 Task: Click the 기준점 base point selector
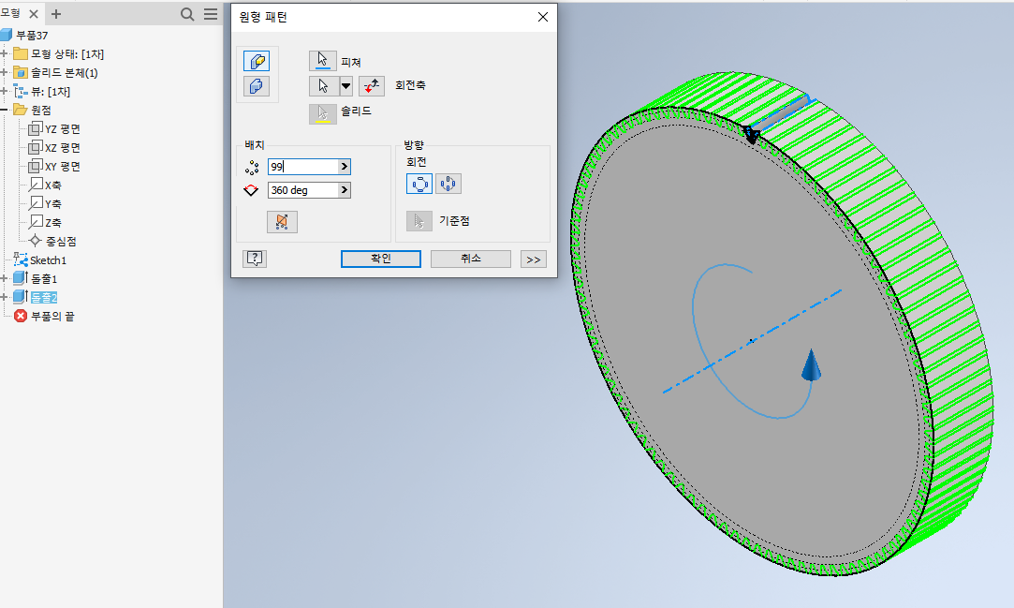tap(418, 221)
